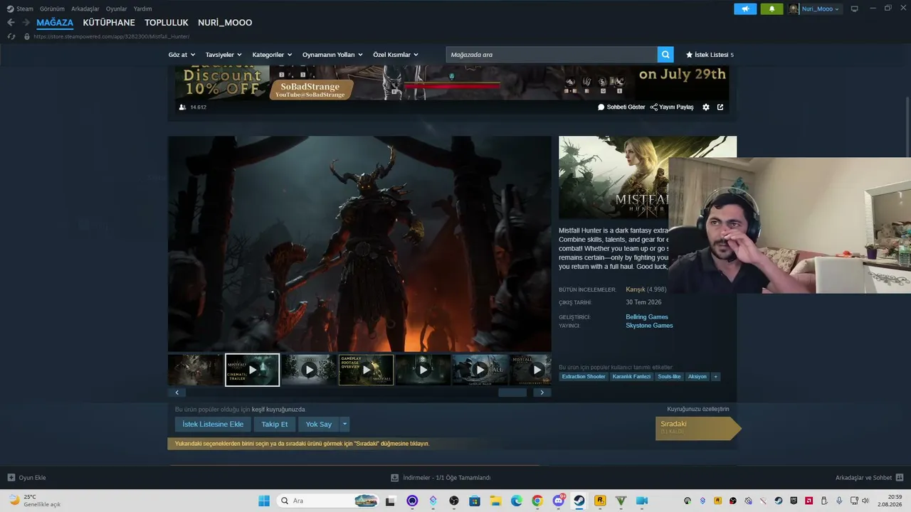Open the NURİ_MOOO profile tab
The image size is (911, 512).
225,23
